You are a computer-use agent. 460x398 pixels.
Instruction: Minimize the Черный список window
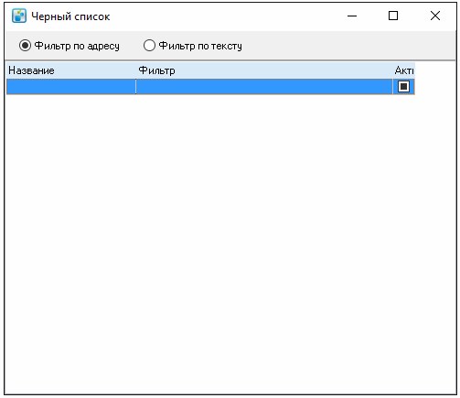pos(352,16)
